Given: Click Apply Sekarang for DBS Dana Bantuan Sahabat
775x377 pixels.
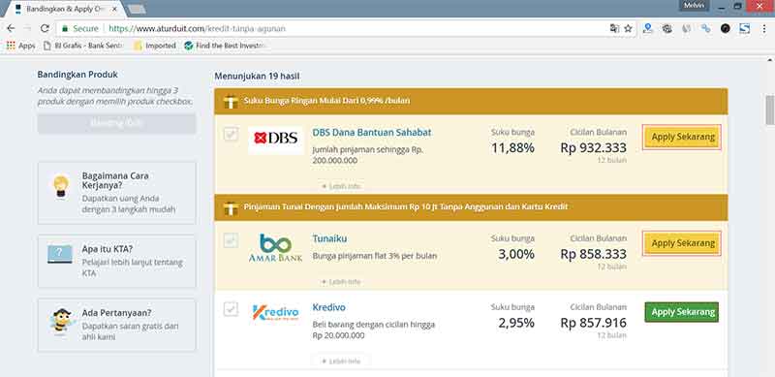Looking at the screenshot, I should click(x=682, y=137).
